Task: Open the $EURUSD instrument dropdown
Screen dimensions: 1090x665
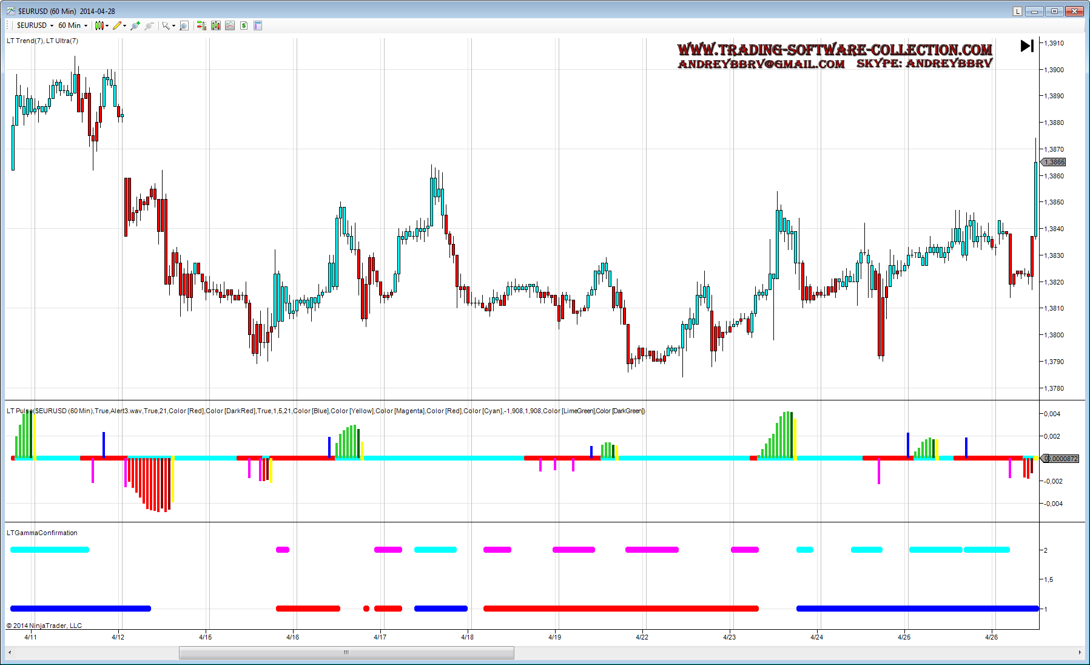Action: pyautogui.click(x=35, y=25)
